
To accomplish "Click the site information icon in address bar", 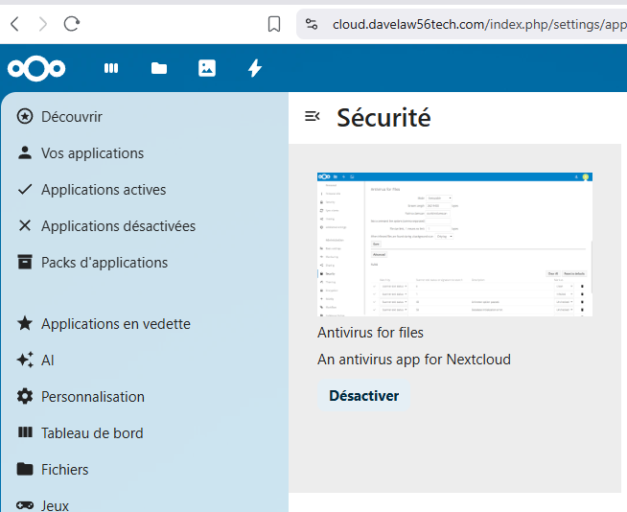I will 310,24.
